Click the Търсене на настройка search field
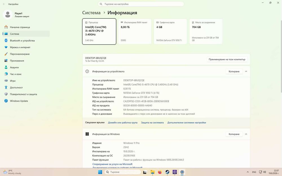This screenshot has height=176, width=282. pos(141,4)
